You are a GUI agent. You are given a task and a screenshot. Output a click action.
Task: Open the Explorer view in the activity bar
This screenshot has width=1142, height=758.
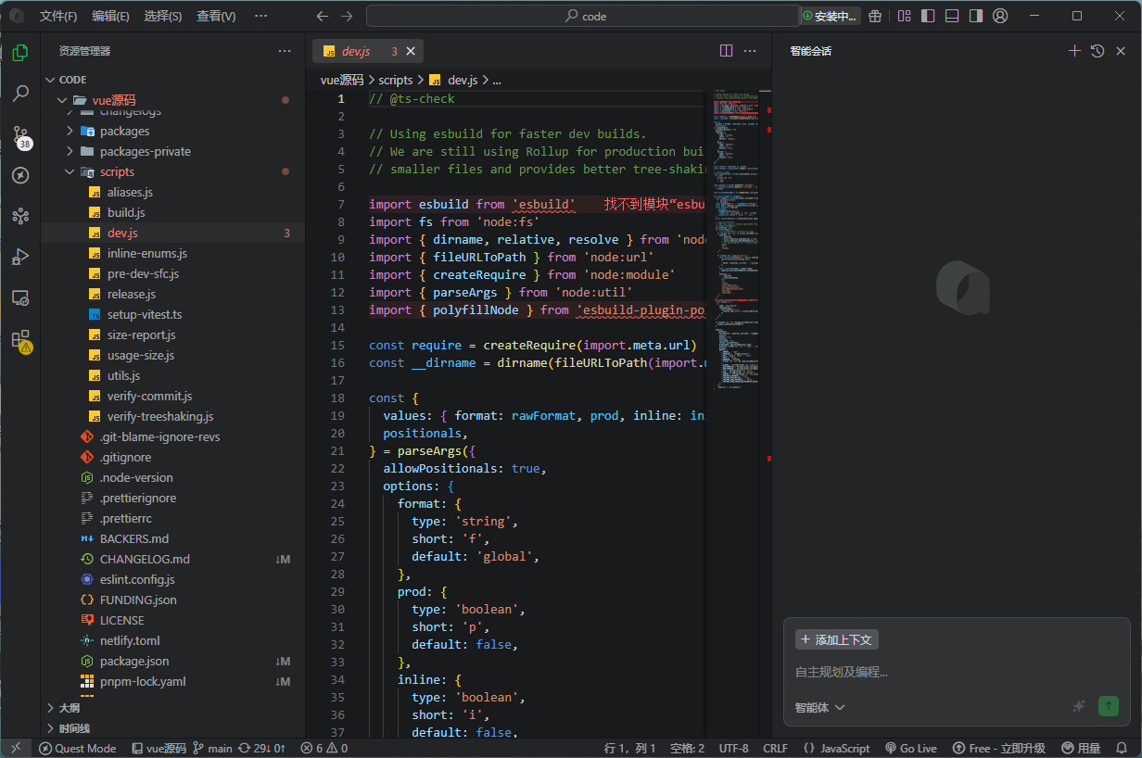[20, 53]
